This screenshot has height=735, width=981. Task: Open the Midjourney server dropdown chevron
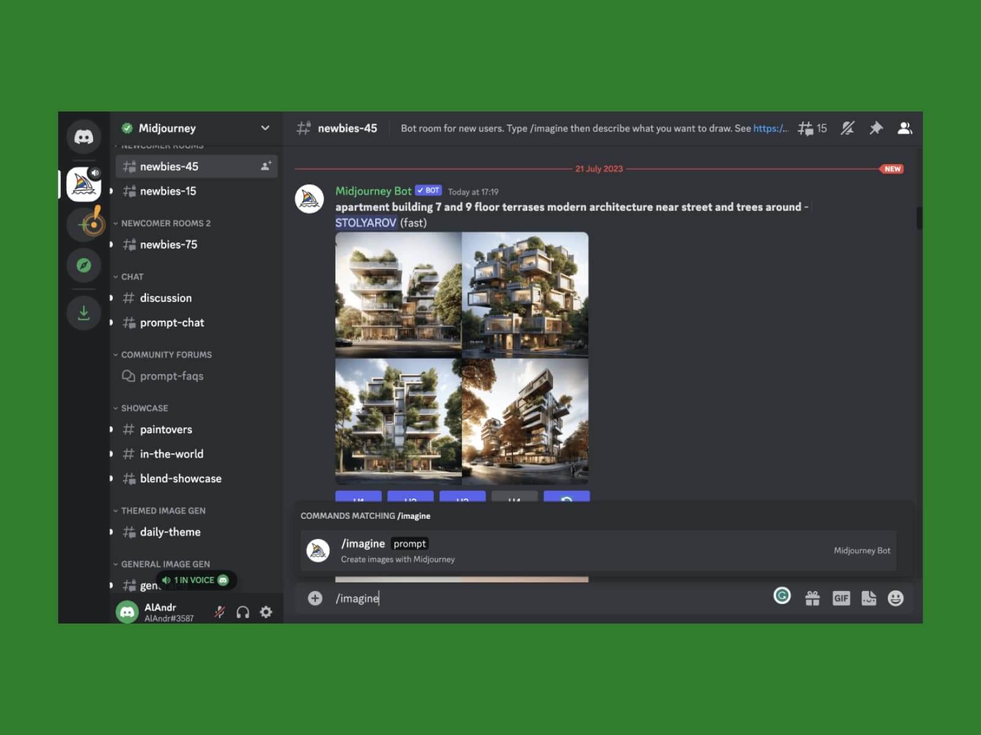pyautogui.click(x=265, y=128)
